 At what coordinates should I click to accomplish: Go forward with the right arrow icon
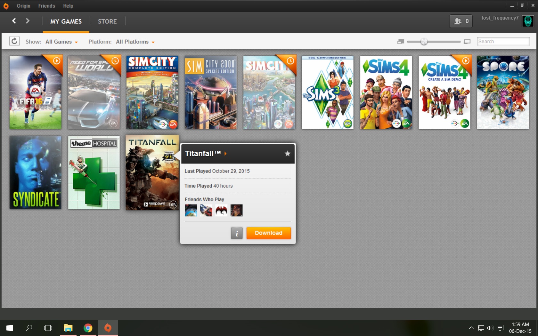click(x=28, y=21)
